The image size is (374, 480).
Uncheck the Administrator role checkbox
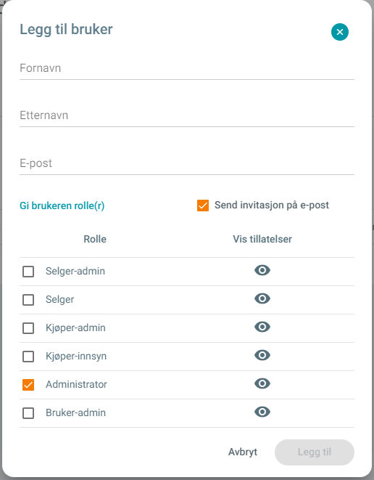(28, 385)
